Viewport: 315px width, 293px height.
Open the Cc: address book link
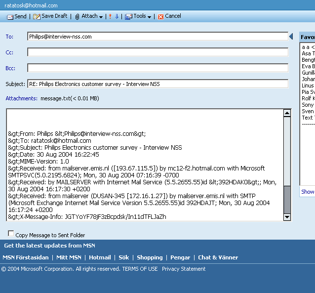click(x=9, y=52)
